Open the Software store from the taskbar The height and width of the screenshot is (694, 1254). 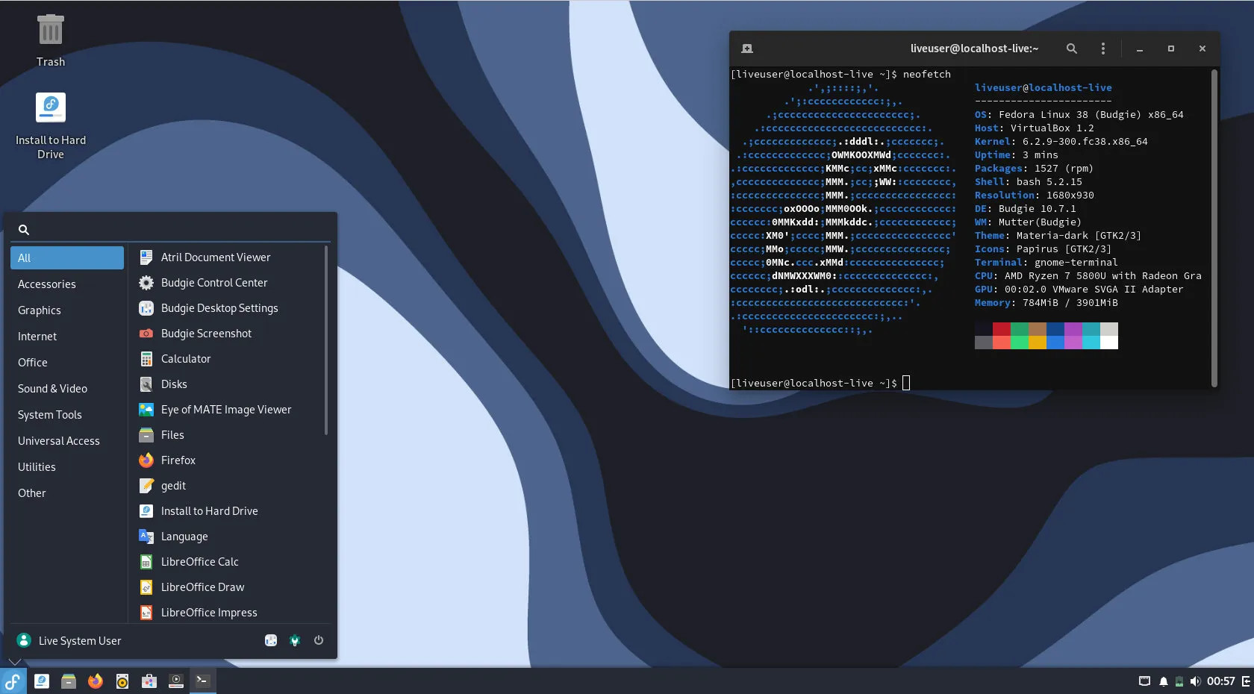pos(149,681)
